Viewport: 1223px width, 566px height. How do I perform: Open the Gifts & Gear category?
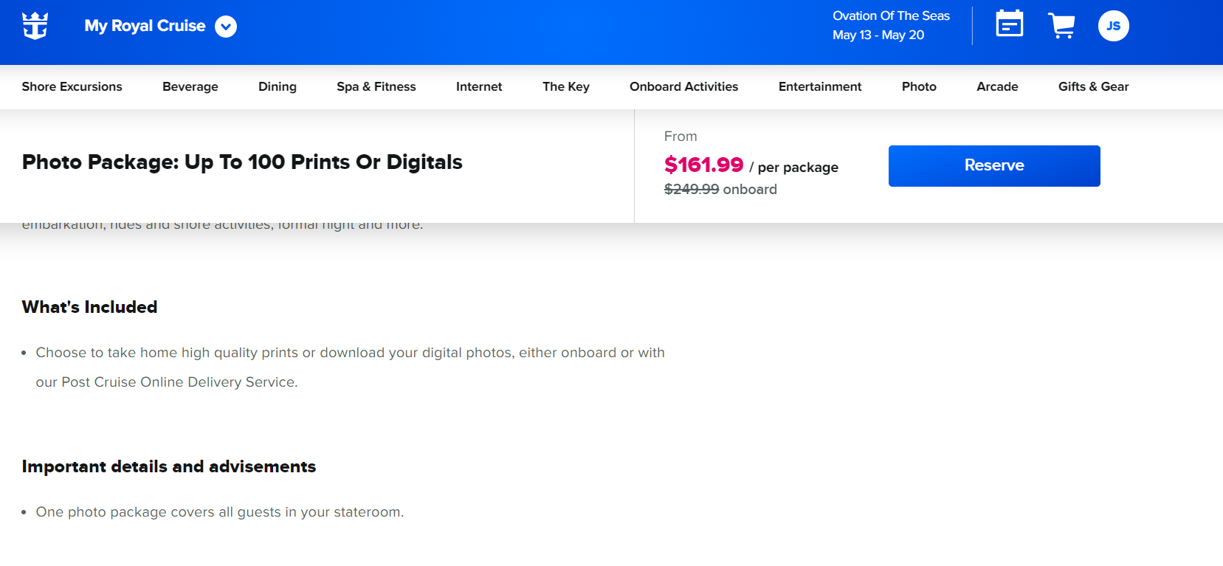1093,86
